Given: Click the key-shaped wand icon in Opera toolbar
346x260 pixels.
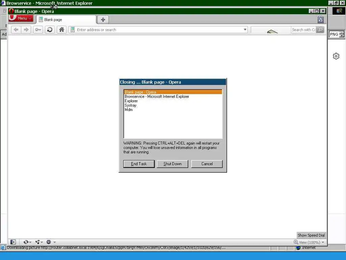Looking at the screenshot, I should click(38, 30).
